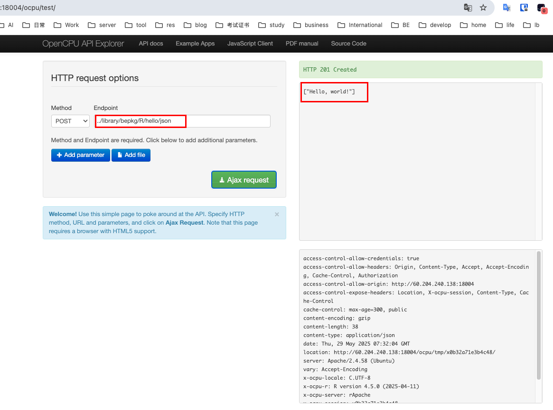Open the Work bookmarks folder
The width and height of the screenshot is (553, 410).
point(66,25)
